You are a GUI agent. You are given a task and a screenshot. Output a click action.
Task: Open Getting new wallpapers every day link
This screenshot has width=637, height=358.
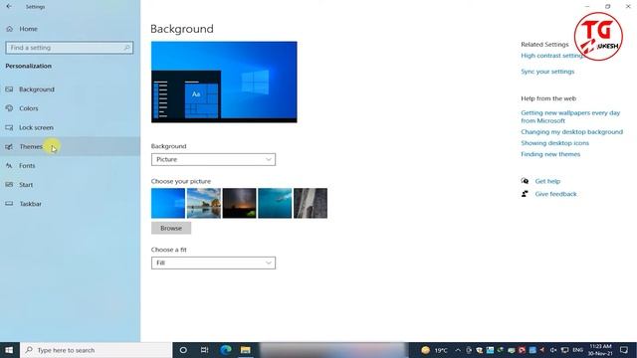click(x=570, y=117)
